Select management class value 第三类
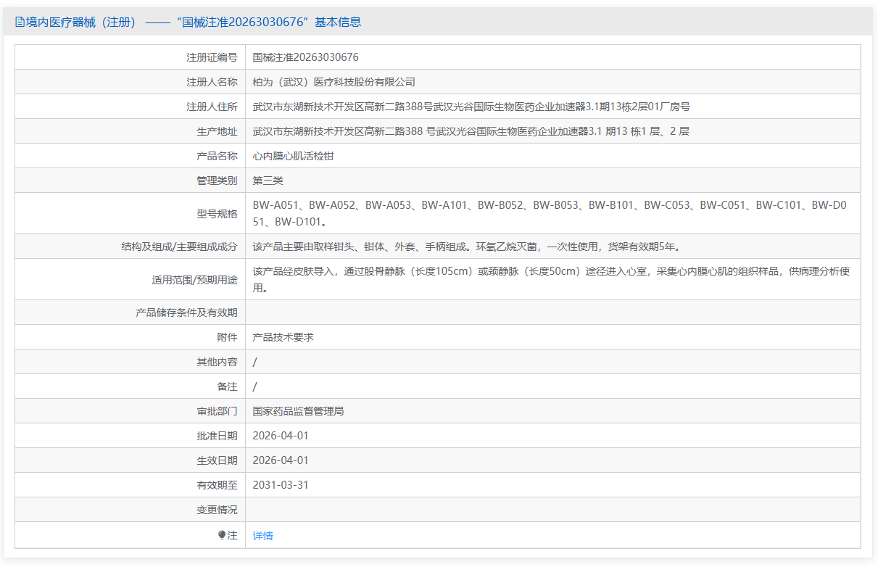Screen dimensions: 878x567 [x=268, y=181]
